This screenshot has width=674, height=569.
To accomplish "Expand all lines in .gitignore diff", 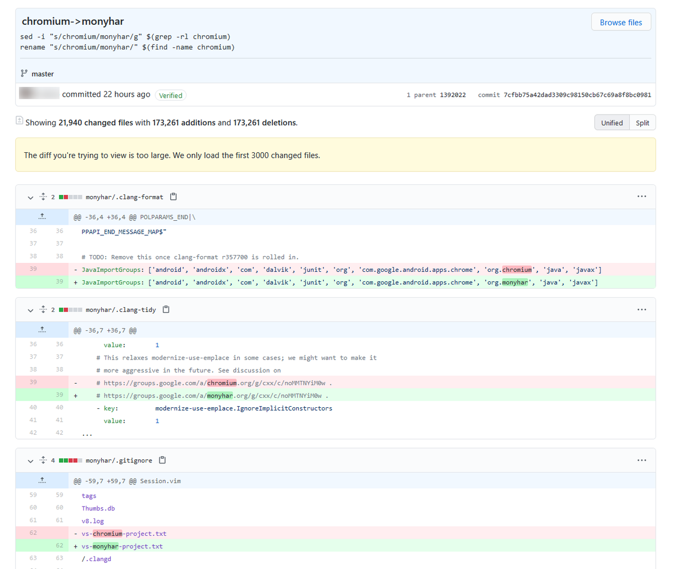I will 43,460.
